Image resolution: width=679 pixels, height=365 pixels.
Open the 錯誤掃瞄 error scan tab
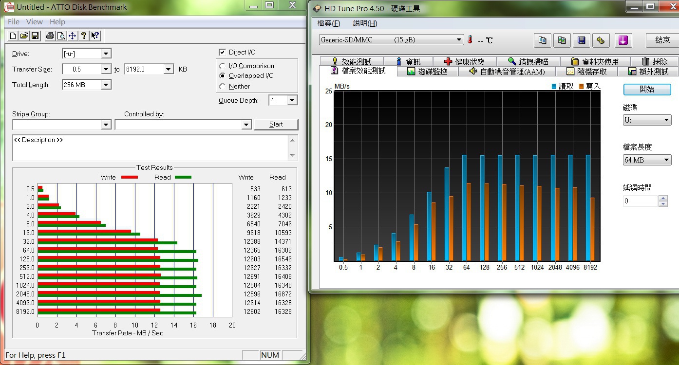(528, 61)
